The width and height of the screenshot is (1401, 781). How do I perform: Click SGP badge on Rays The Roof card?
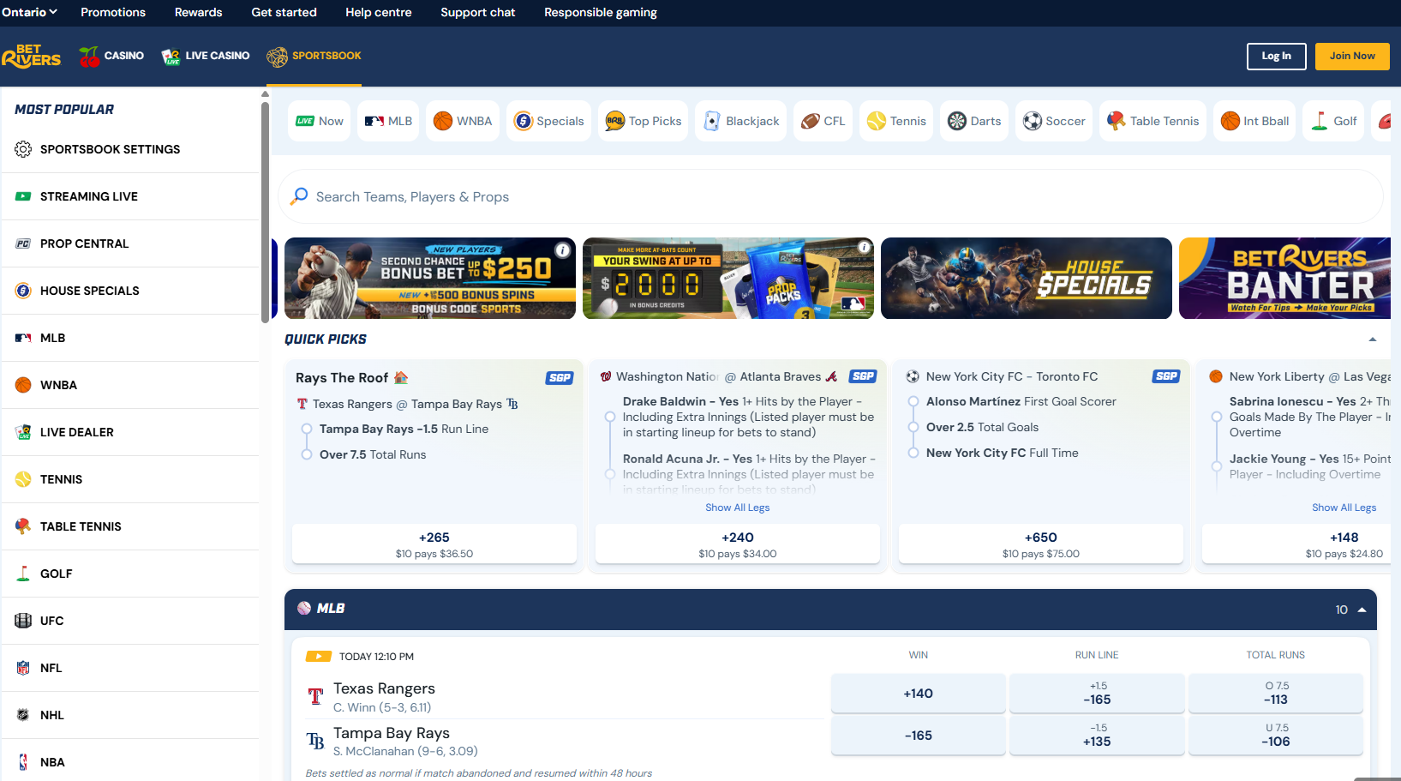point(560,378)
